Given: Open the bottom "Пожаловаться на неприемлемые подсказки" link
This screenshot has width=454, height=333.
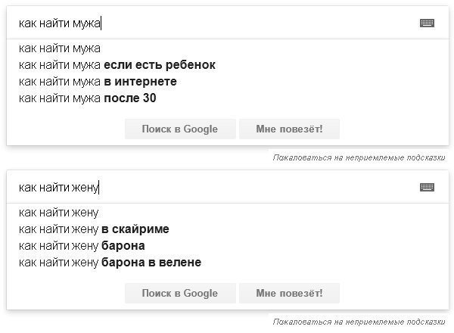Looking at the screenshot, I should [x=359, y=322].
